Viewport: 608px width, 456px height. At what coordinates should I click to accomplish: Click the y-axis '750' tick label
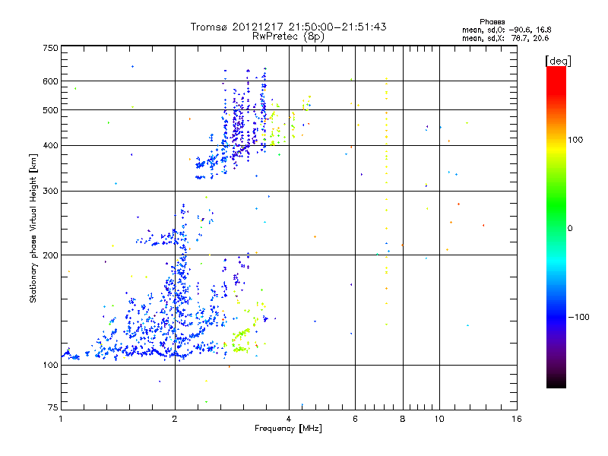pyautogui.click(x=50, y=48)
